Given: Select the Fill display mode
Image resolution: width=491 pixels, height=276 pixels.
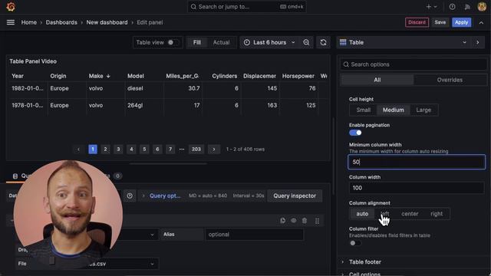Looking at the screenshot, I should point(197,42).
